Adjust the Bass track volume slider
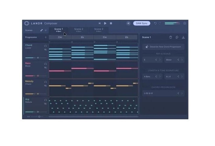This screenshot has height=146, width=215. tap(36, 76)
